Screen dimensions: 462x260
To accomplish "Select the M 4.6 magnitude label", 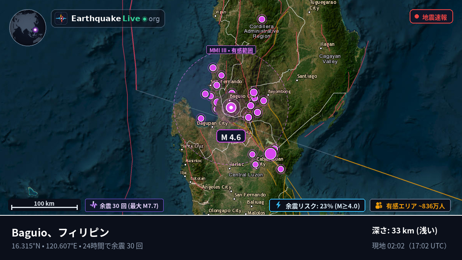I will (x=231, y=136).
